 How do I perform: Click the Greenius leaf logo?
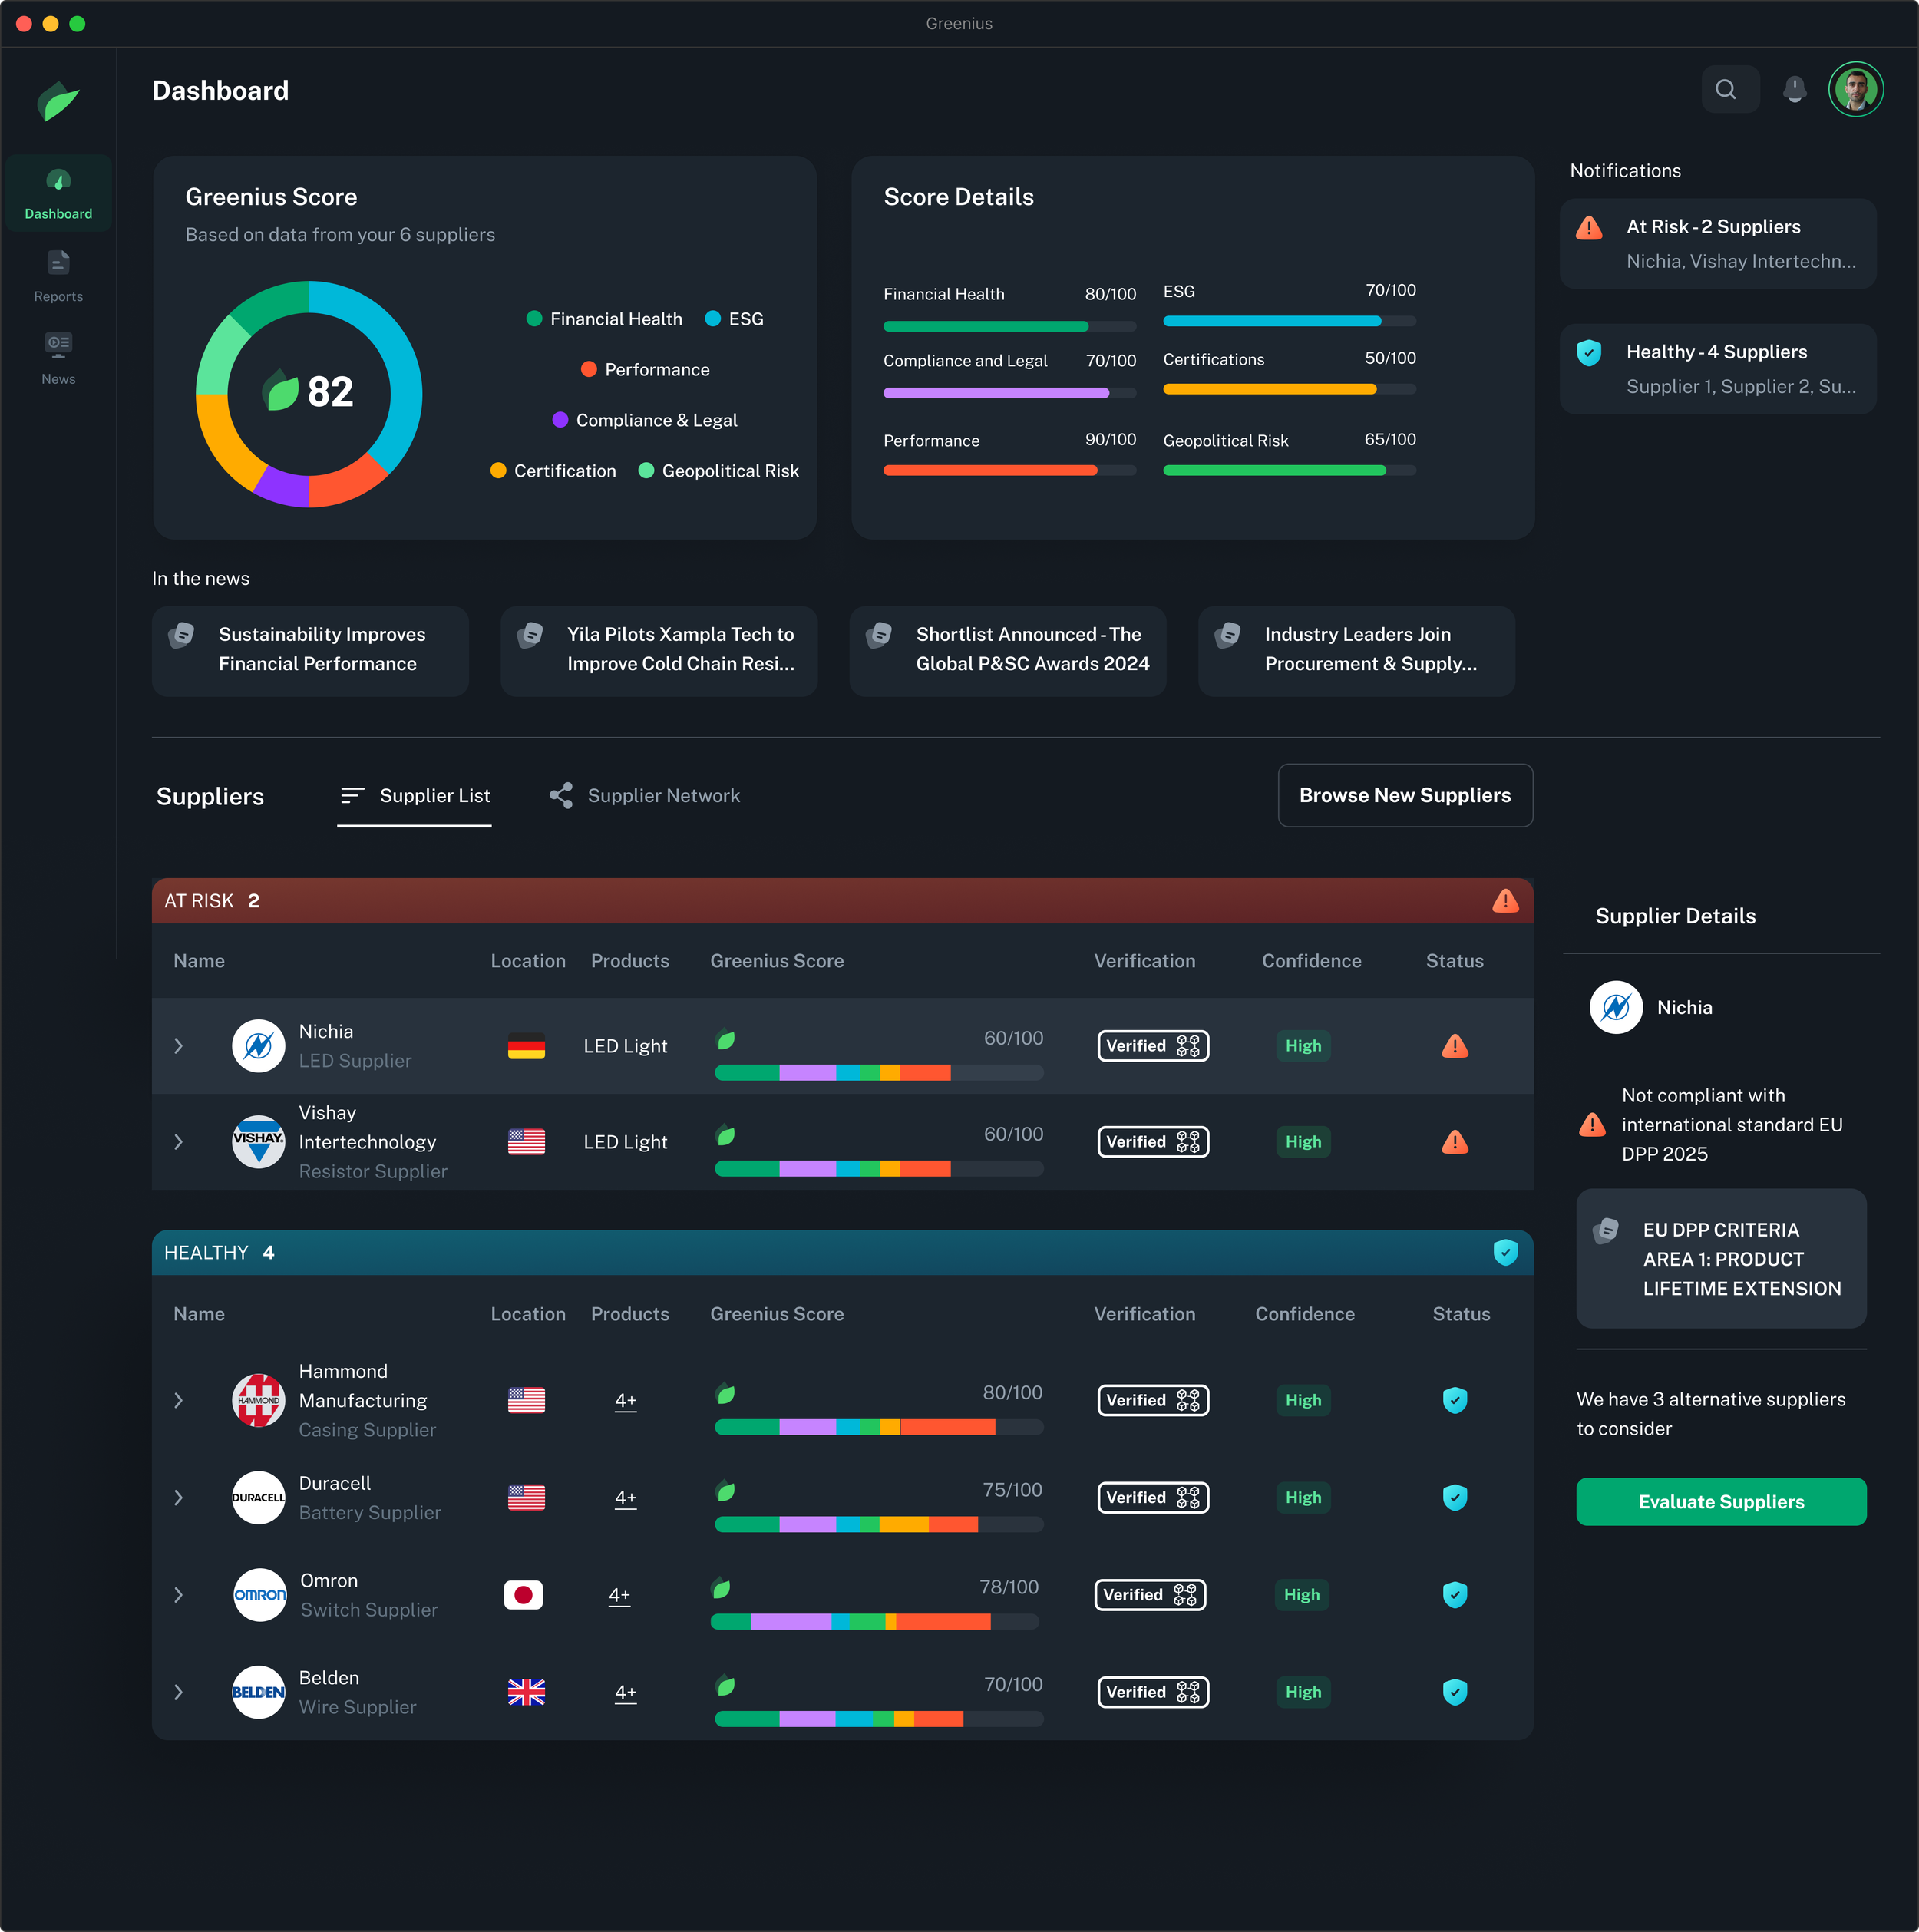click(x=58, y=101)
